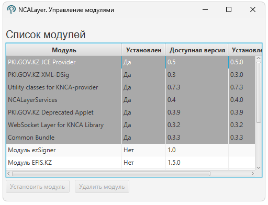
Task: Click Да in the XML-DSig row
Action: pos(127,75)
